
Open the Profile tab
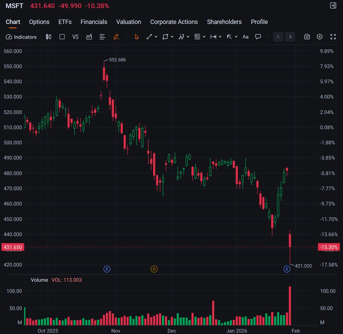259,22
